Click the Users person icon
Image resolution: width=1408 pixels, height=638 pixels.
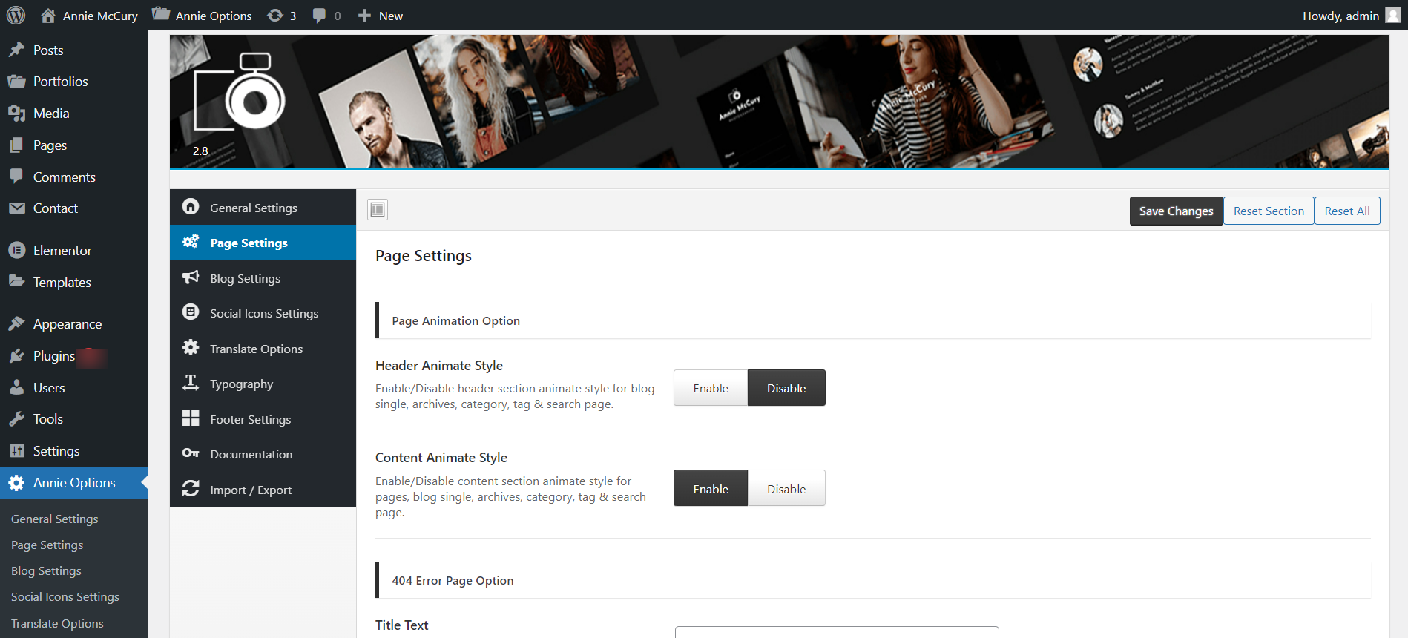pos(16,388)
